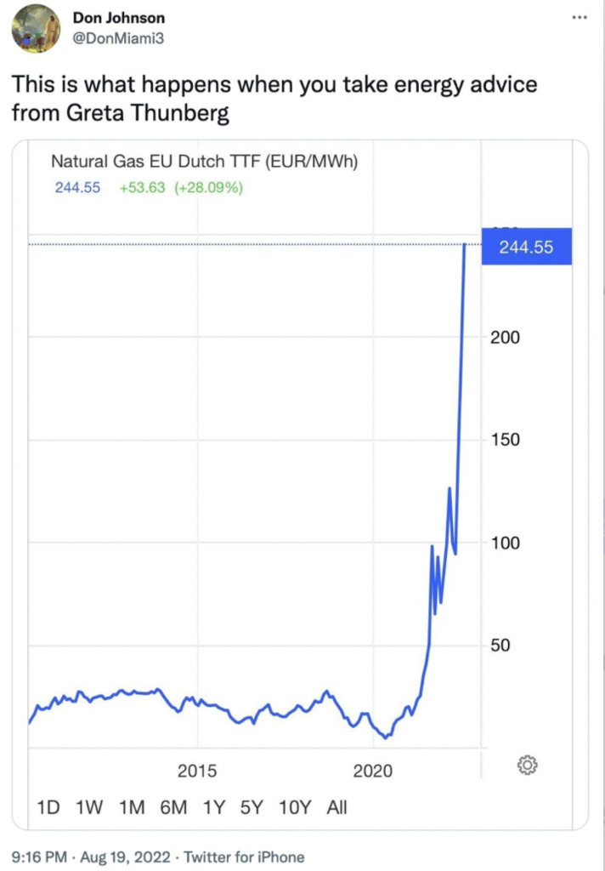Click the Twitter for iPhone source link
The height and width of the screenshot is (871, 605).
click(244, 857)
